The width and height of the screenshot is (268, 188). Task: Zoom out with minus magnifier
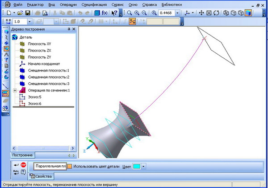click(x=144, y=13)
